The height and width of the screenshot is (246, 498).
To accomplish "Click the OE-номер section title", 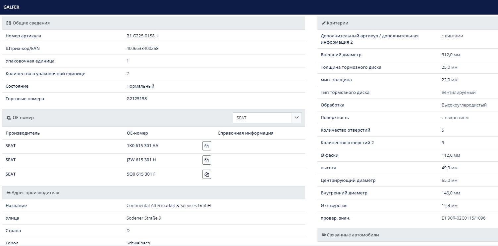I will (23, 118).
